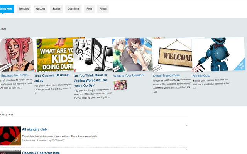Open the 'Bonnie Quiz' title link
This screenshot has width=247, height=154.
(201, 75)
